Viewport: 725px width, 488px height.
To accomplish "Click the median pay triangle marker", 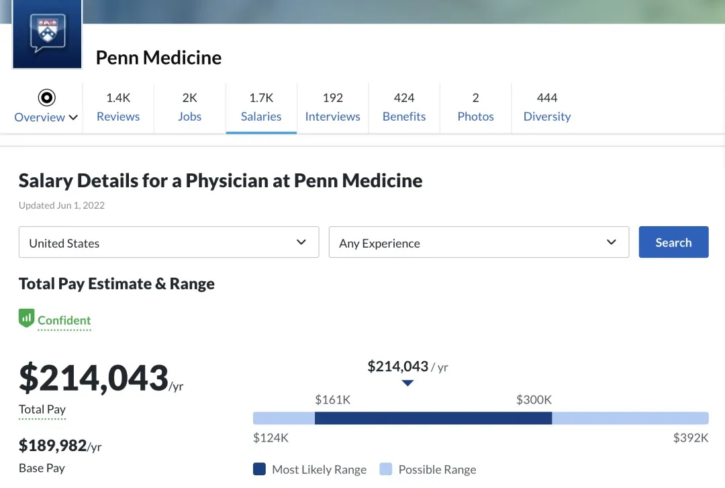I will point(407,383).
